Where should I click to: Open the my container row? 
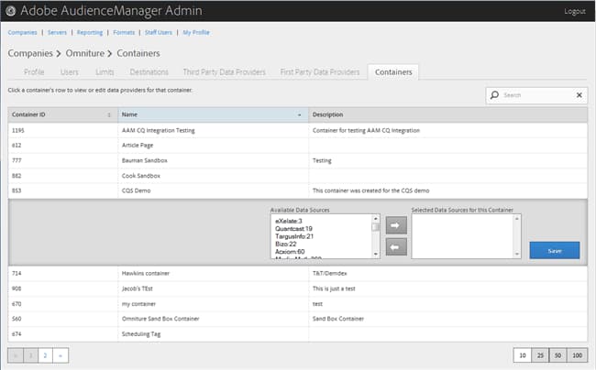coord(298,303)
